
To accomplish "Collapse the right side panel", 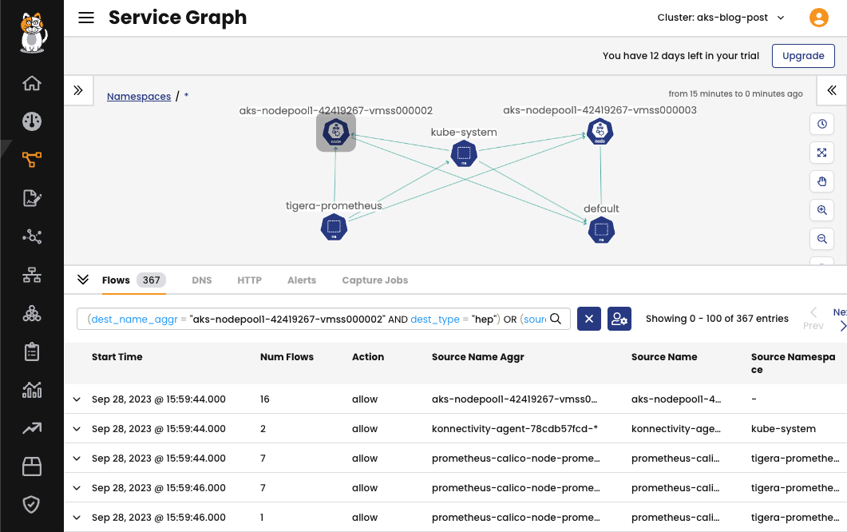I will (x=832, y=90).
